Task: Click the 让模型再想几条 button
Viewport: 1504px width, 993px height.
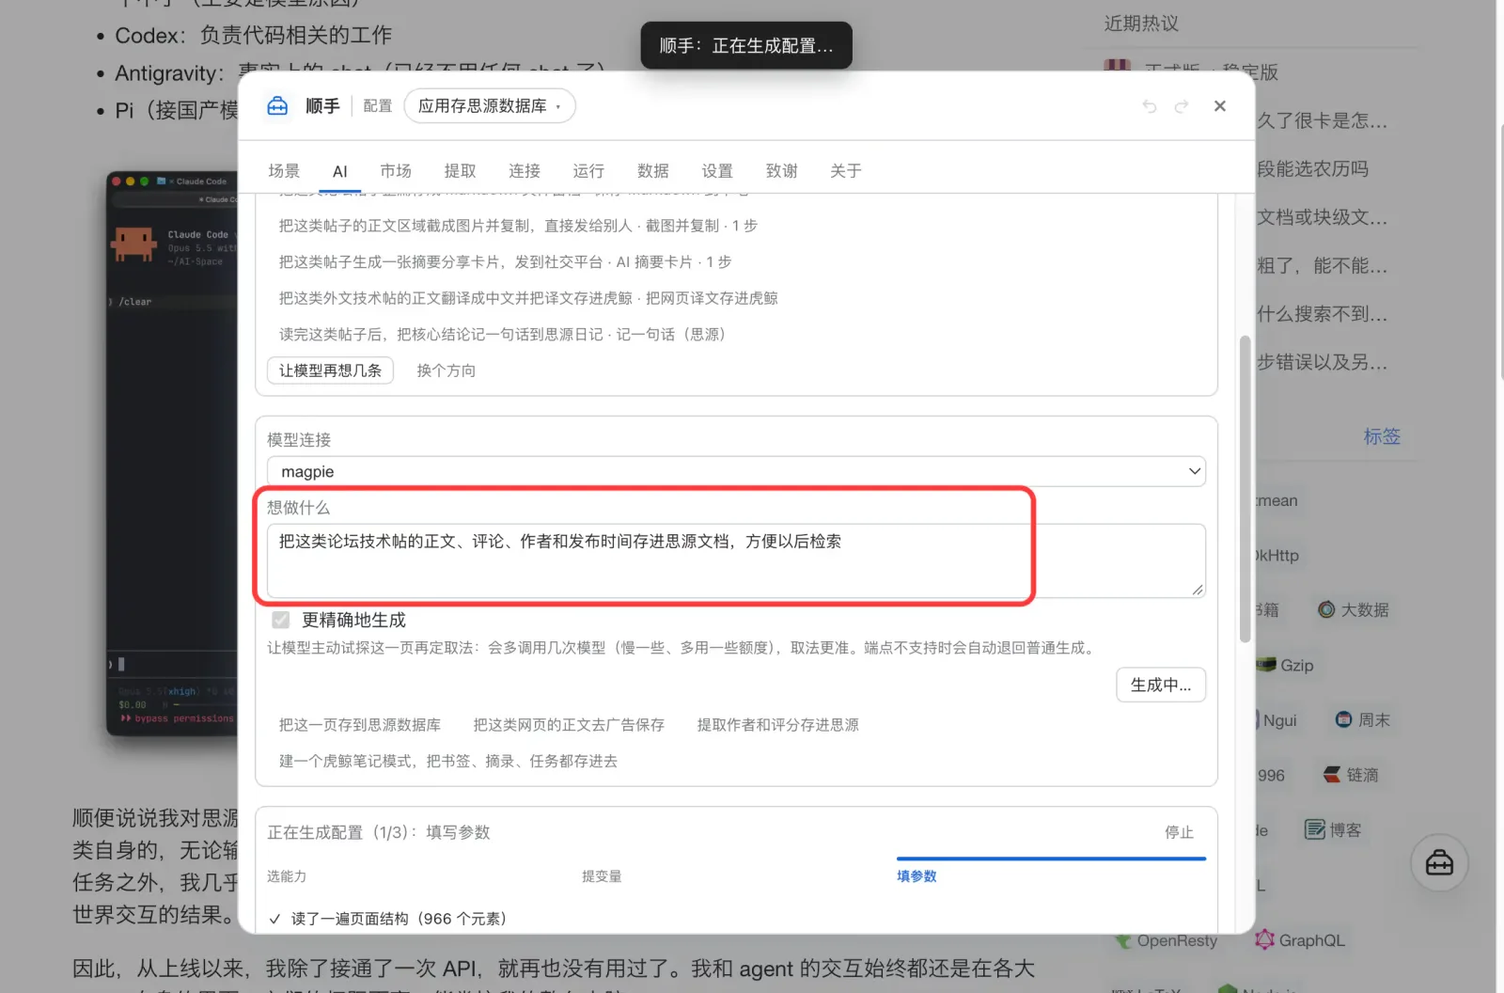Action: [x=330, y=370]
